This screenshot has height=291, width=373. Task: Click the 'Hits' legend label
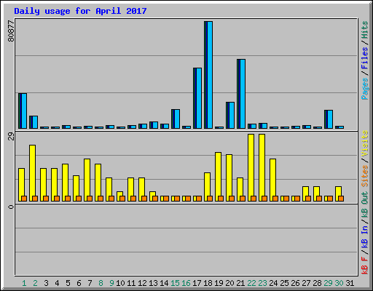click(x=364, y=30)
